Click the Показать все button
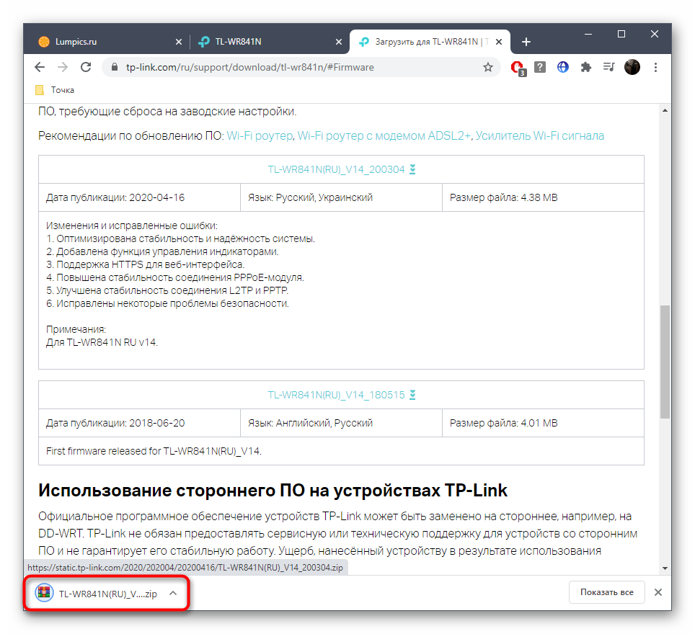Screen dimensions: 695x634 coord(607,592)
